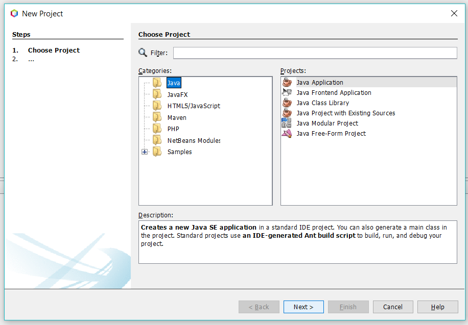Viewport: 468px width, 325px height.
Task: Proceed with the Next button
Action: tap(303, 307)
